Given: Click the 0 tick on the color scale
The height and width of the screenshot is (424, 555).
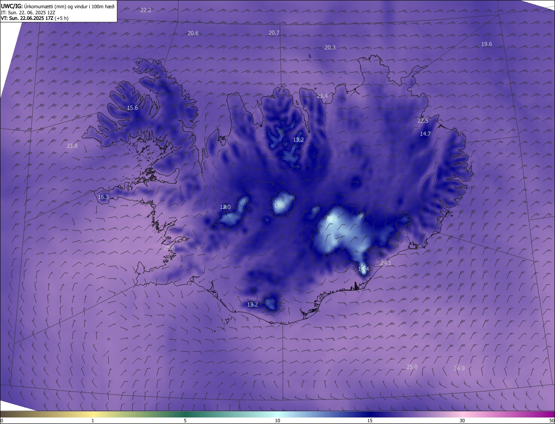Looking at the screenshot, I should tap(2, 421).
